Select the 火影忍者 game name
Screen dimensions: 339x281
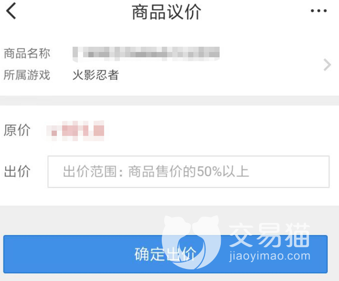tap(96, 75)
